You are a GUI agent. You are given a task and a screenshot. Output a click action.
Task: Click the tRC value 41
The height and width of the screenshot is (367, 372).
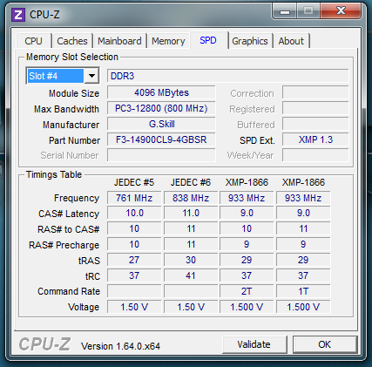click(x=191, y=275)
